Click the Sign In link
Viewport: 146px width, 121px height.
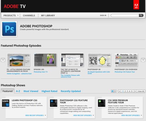tap(103, 16)
